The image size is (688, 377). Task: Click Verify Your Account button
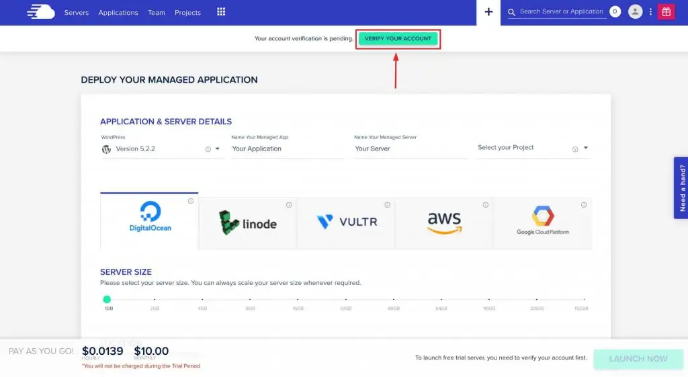click(398, 38)
